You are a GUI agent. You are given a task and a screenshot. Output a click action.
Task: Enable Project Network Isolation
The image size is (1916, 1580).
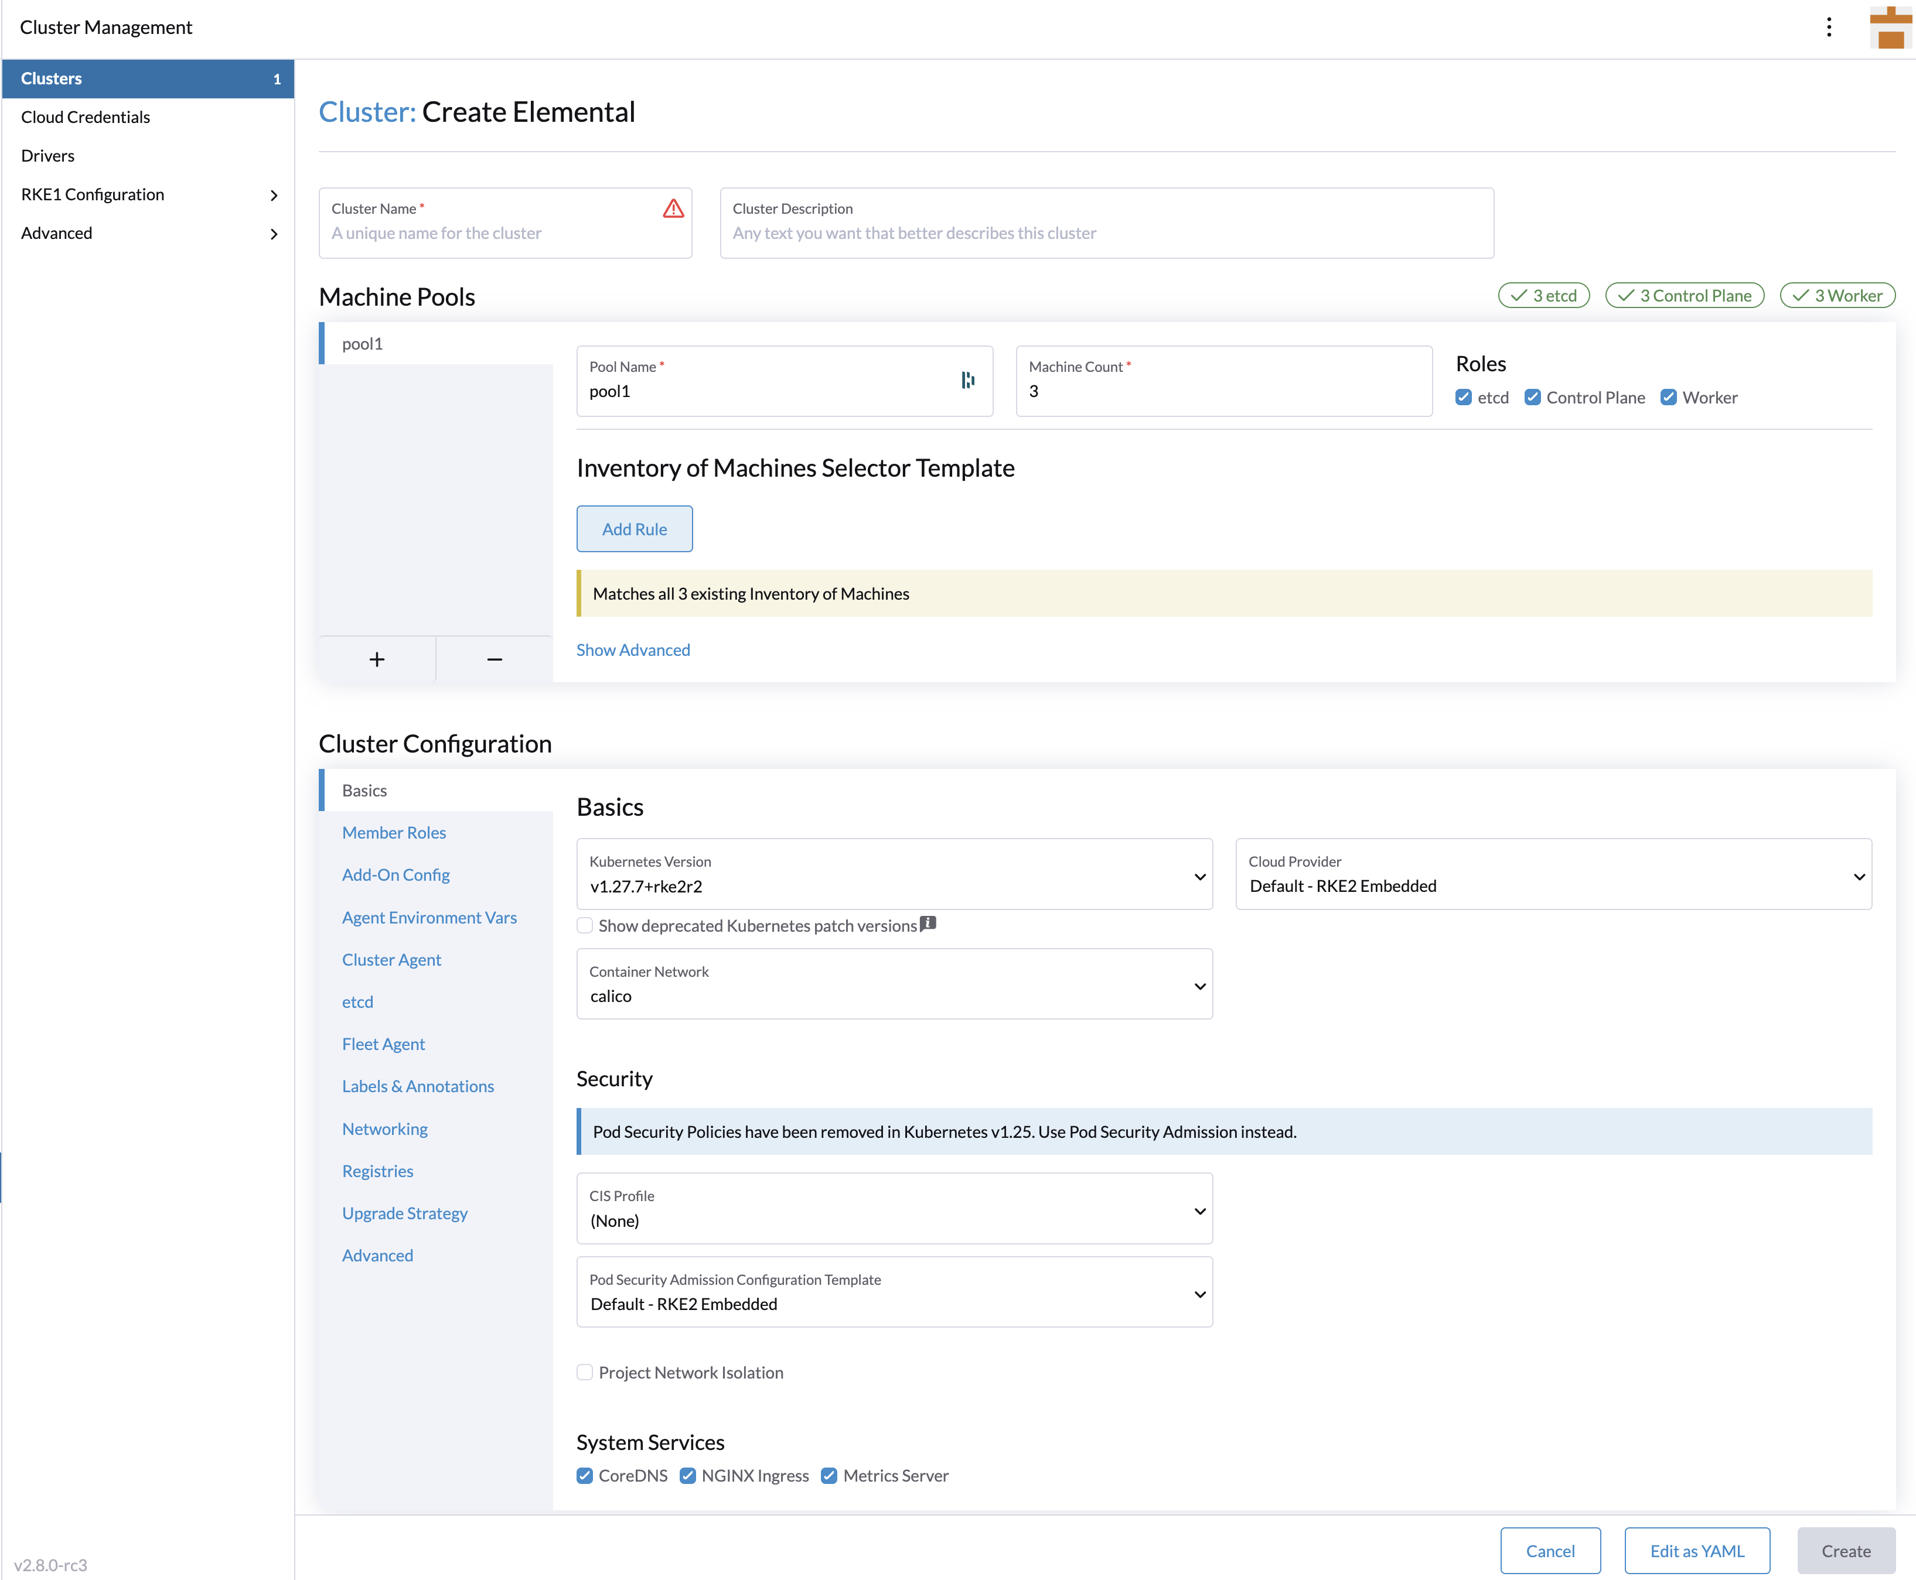coord(584,1372)
